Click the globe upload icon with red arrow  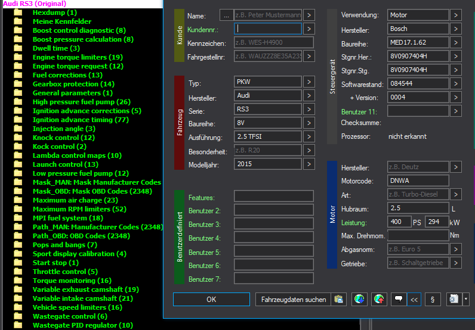pos(379,300)
